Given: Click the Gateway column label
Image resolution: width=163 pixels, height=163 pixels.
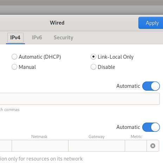Looking at the screenshot, I should tap(97, 137).
